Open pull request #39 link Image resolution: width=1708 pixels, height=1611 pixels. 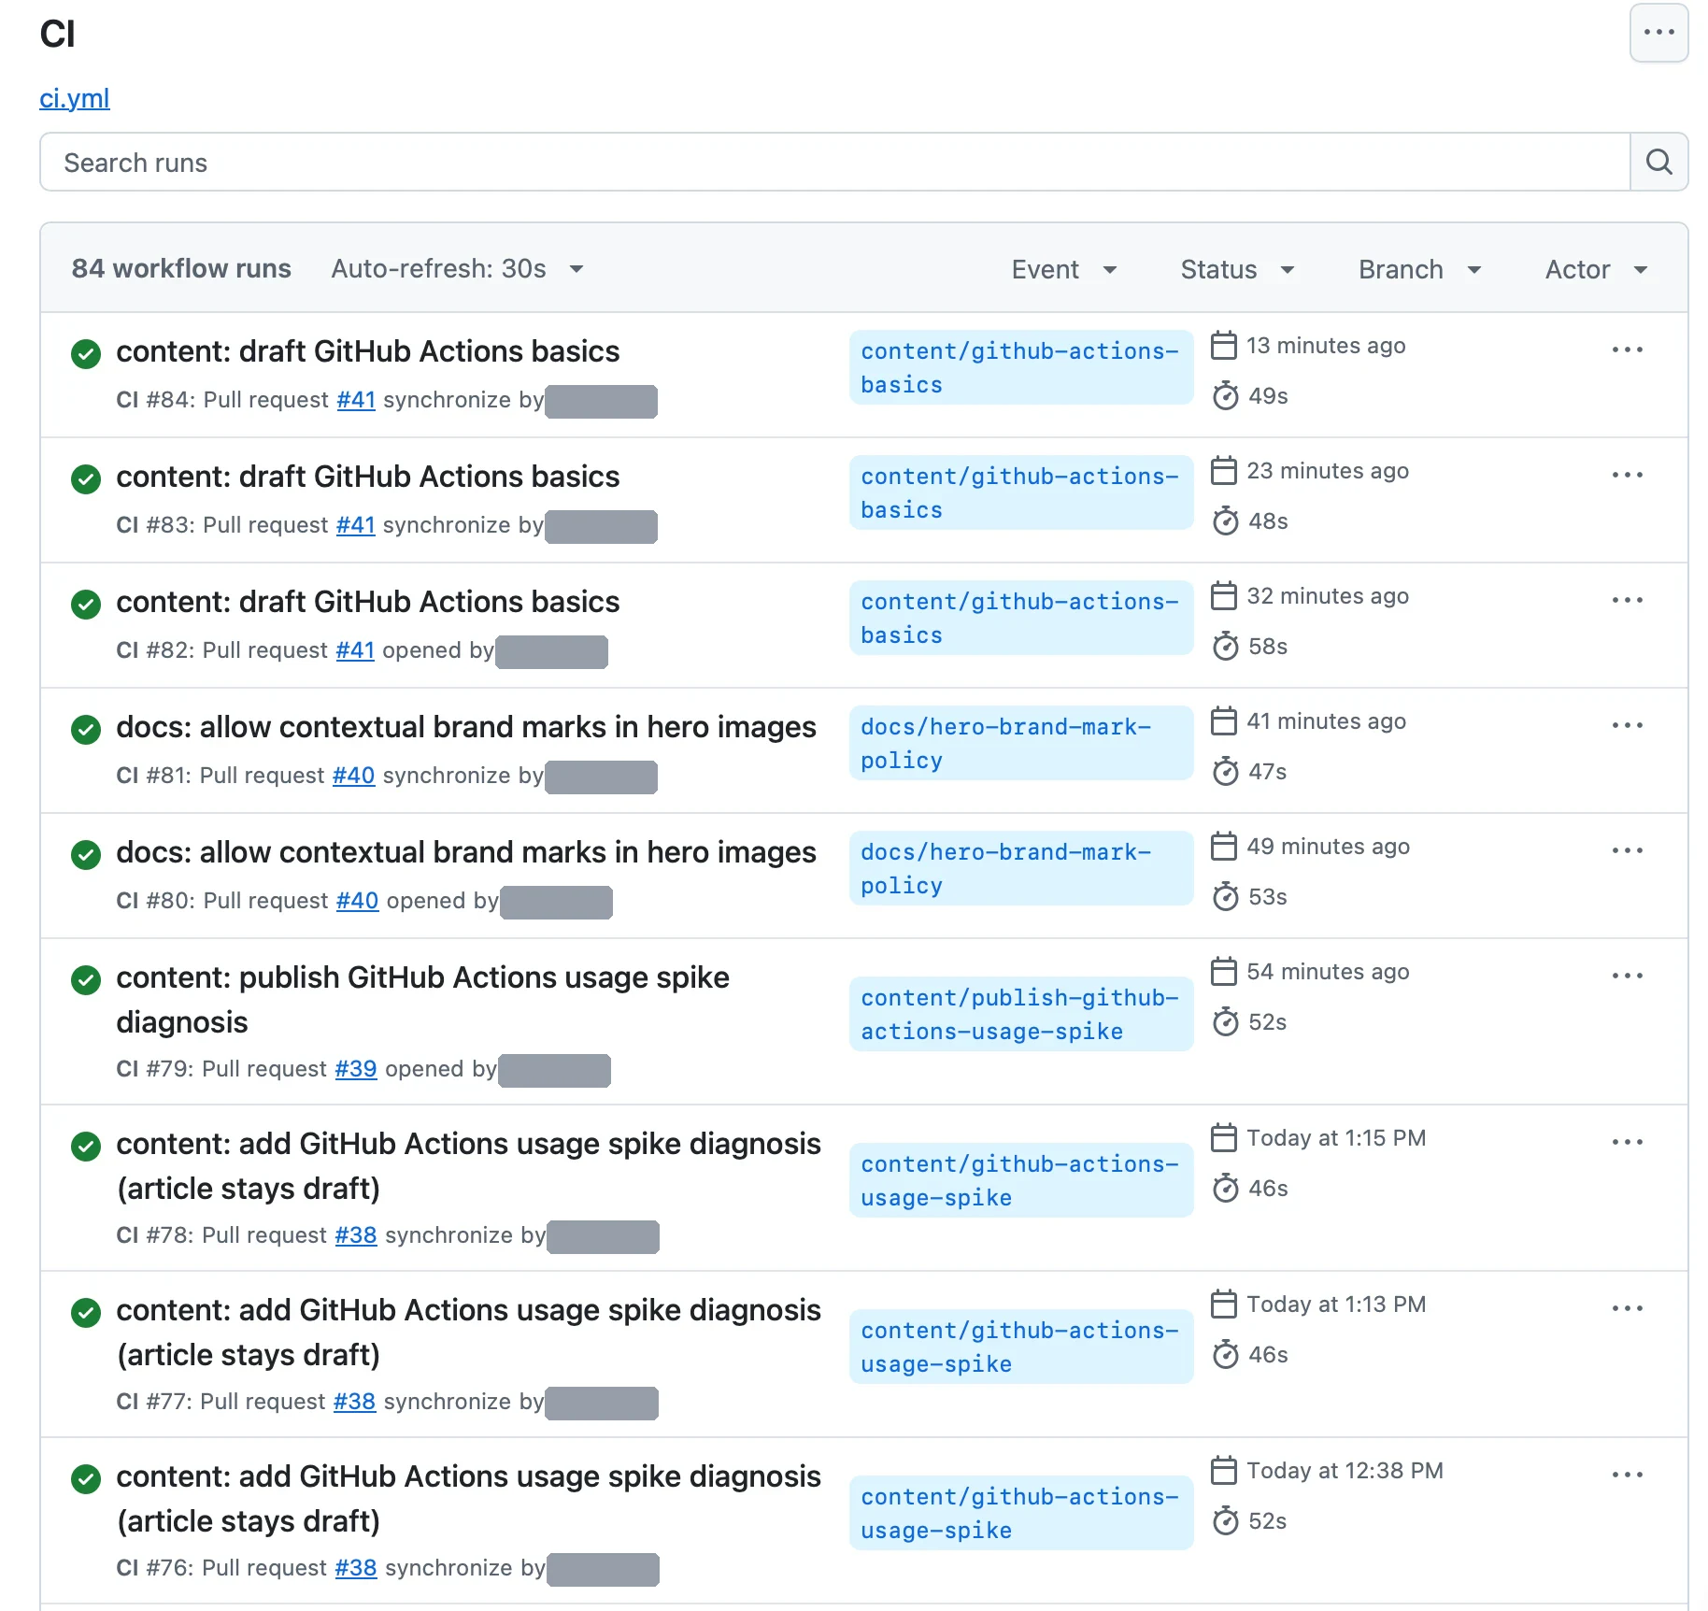tap(356, 1069)
